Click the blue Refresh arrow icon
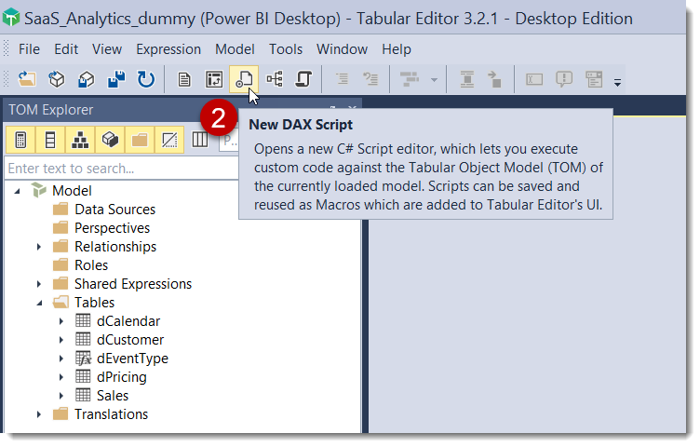The width and height of the screenshot is (700, 447). pyautogui.click(x=146, y=79)
